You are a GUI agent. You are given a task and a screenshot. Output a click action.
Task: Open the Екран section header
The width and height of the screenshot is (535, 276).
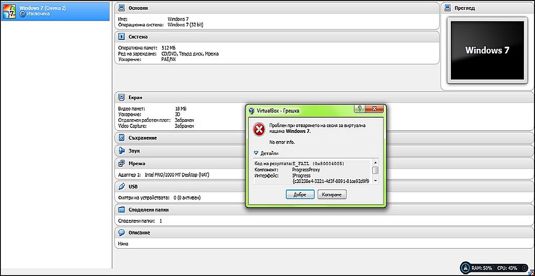point(324,98)
